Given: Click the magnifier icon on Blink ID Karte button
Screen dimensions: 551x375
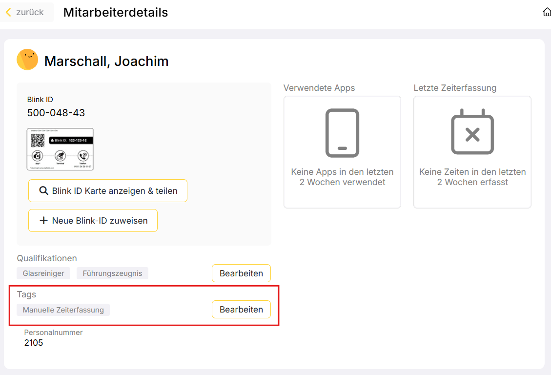Looking at the screenshot, I should [43, 191].
